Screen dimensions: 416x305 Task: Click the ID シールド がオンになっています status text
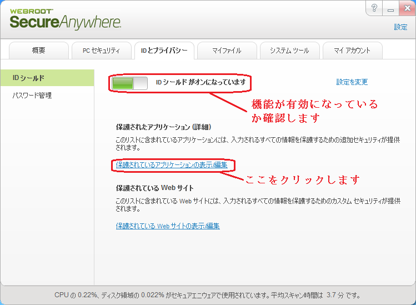[201, 82]
